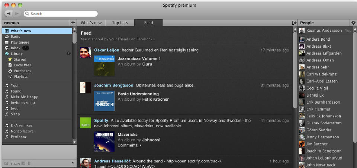Add a new playlist with the plus button
Viewport: 357px width, 168px height.
point(73,23)
